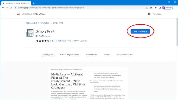Click the tab search chevron
The width and height of the screenshot is (178, 100).
pos(158,2)
